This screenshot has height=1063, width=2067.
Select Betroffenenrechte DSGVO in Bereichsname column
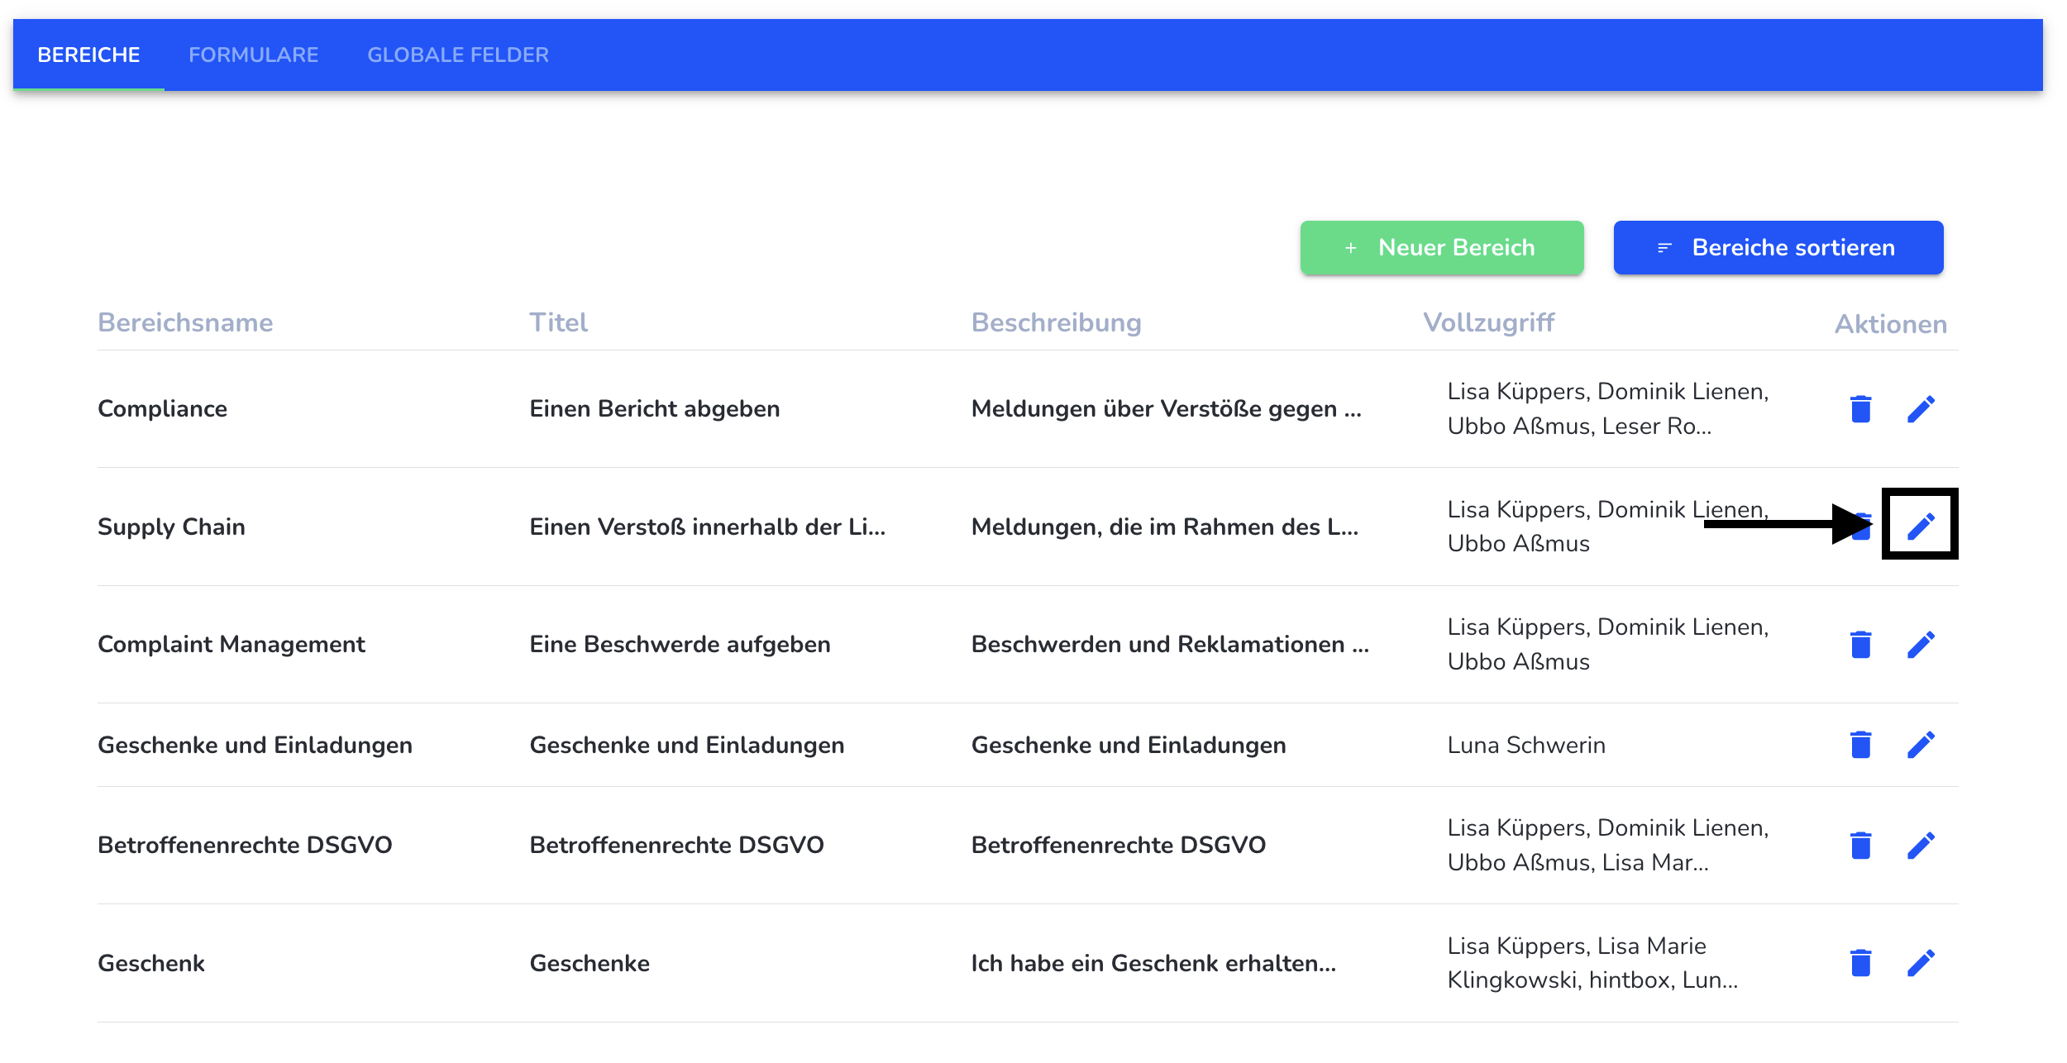coord(245,846)
